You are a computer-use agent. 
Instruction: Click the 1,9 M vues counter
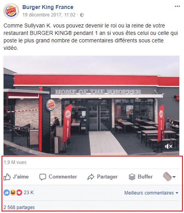[15, 162]
